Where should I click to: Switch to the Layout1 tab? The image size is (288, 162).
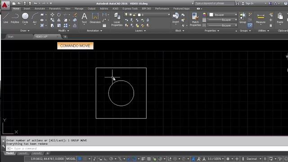pyautogui.click(x=23, y=153)
